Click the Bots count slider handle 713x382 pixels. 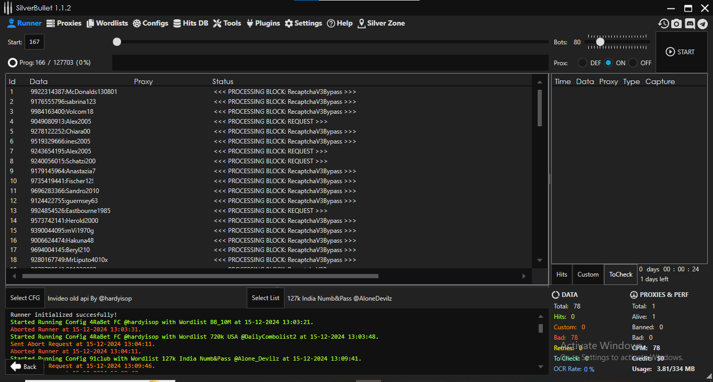(x=600, y=42)
